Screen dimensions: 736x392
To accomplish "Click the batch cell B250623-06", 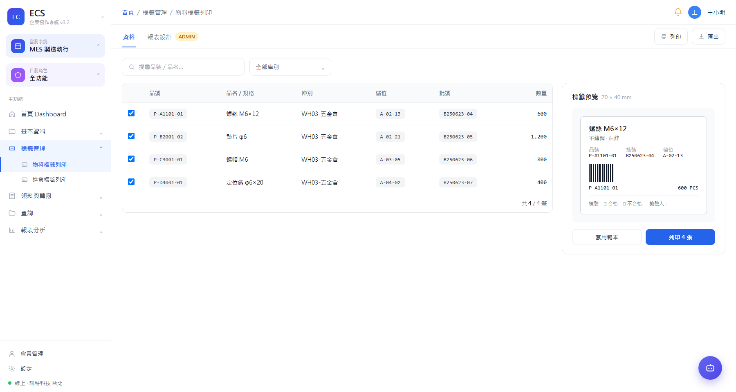I will point(458,160).
